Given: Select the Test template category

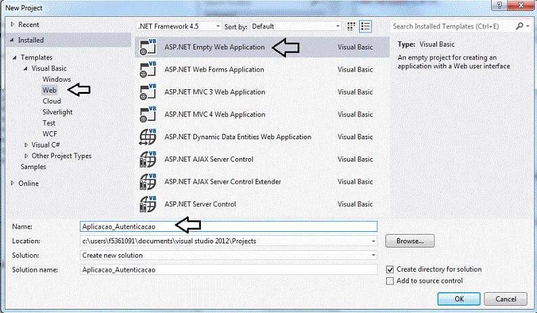Looking at the screenshot, I should 49,123.
